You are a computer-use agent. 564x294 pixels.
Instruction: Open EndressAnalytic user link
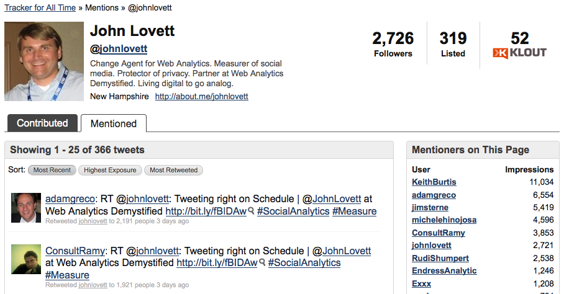(444, 270)
